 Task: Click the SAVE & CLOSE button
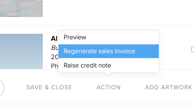click(49, 87)
